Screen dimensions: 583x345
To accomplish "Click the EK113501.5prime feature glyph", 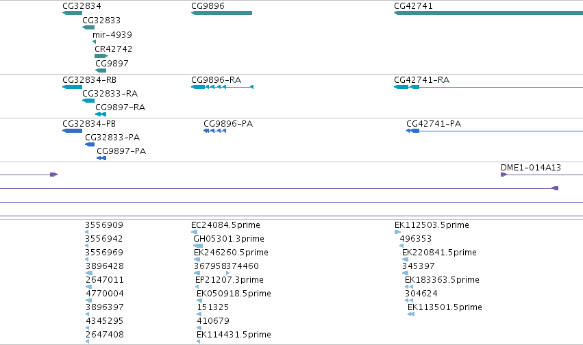I will [x=411, y=314].
